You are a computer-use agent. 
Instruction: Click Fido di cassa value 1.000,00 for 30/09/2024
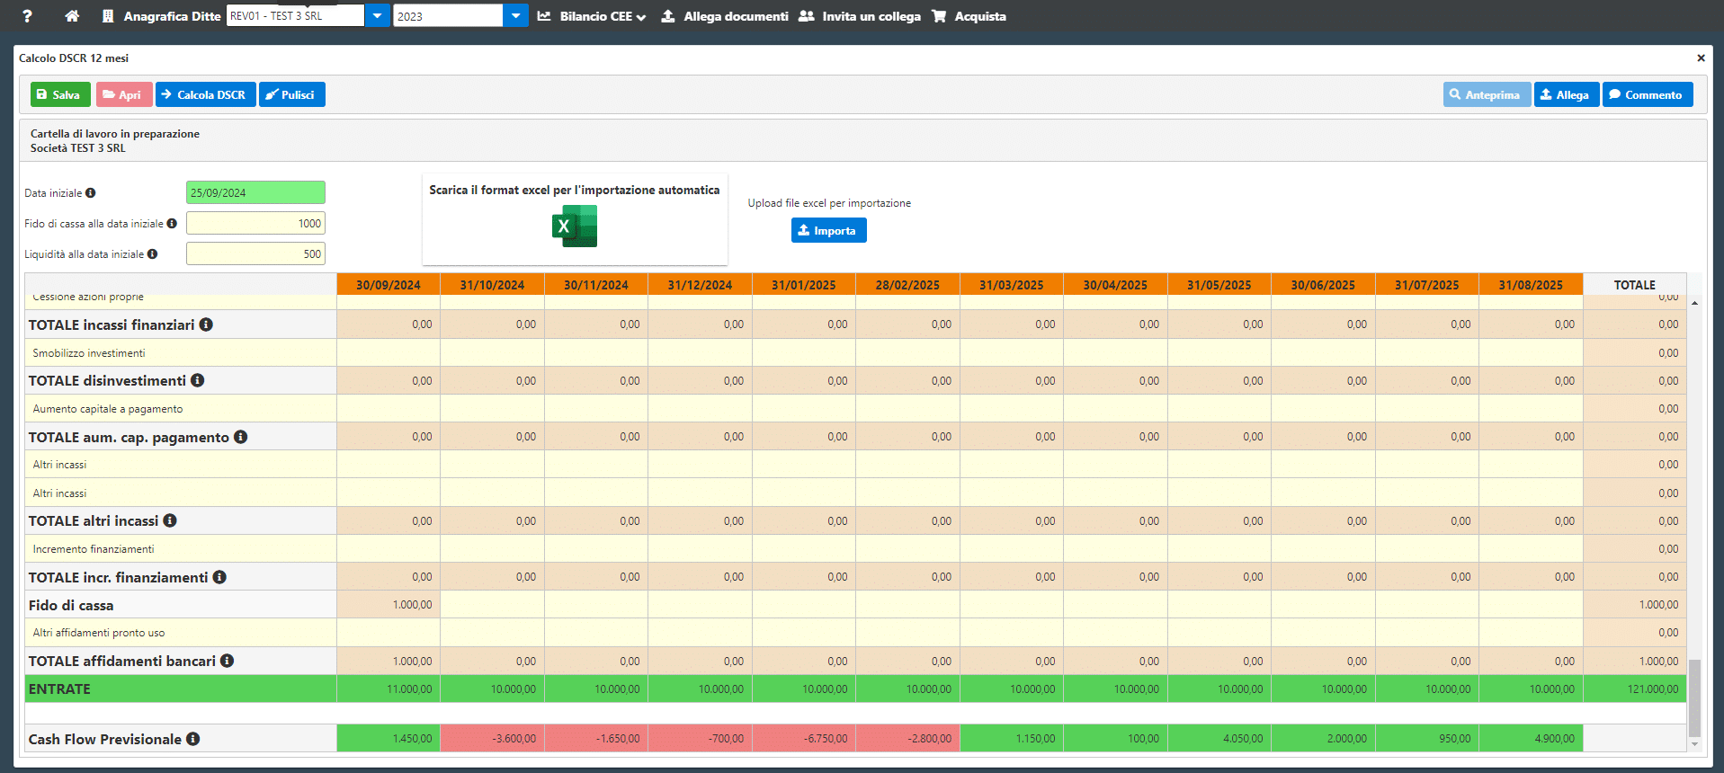point(389,604)
